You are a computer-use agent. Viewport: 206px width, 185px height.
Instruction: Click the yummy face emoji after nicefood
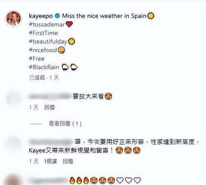61,50
